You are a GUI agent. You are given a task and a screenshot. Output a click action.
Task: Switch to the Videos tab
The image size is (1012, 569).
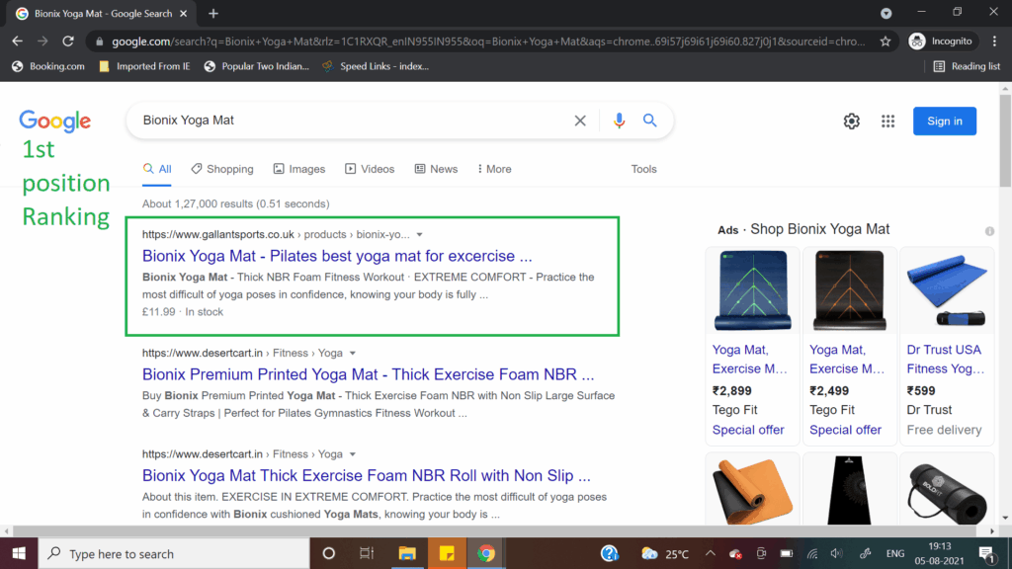(370, 169)
